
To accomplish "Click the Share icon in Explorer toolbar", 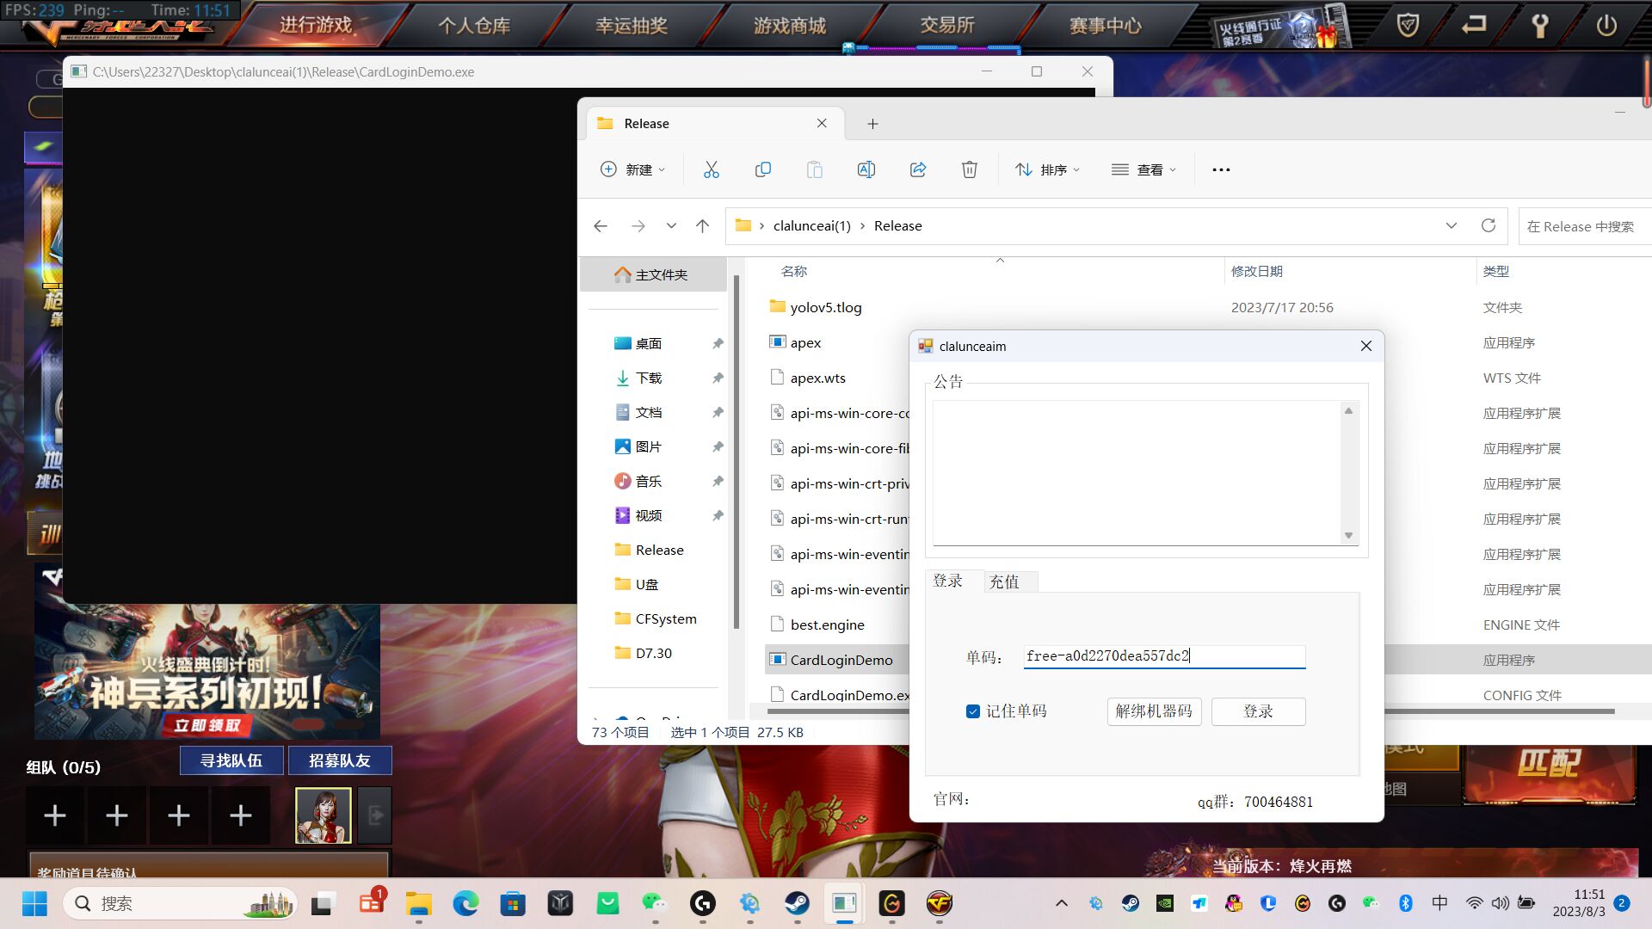I will [x=918, y=169].
